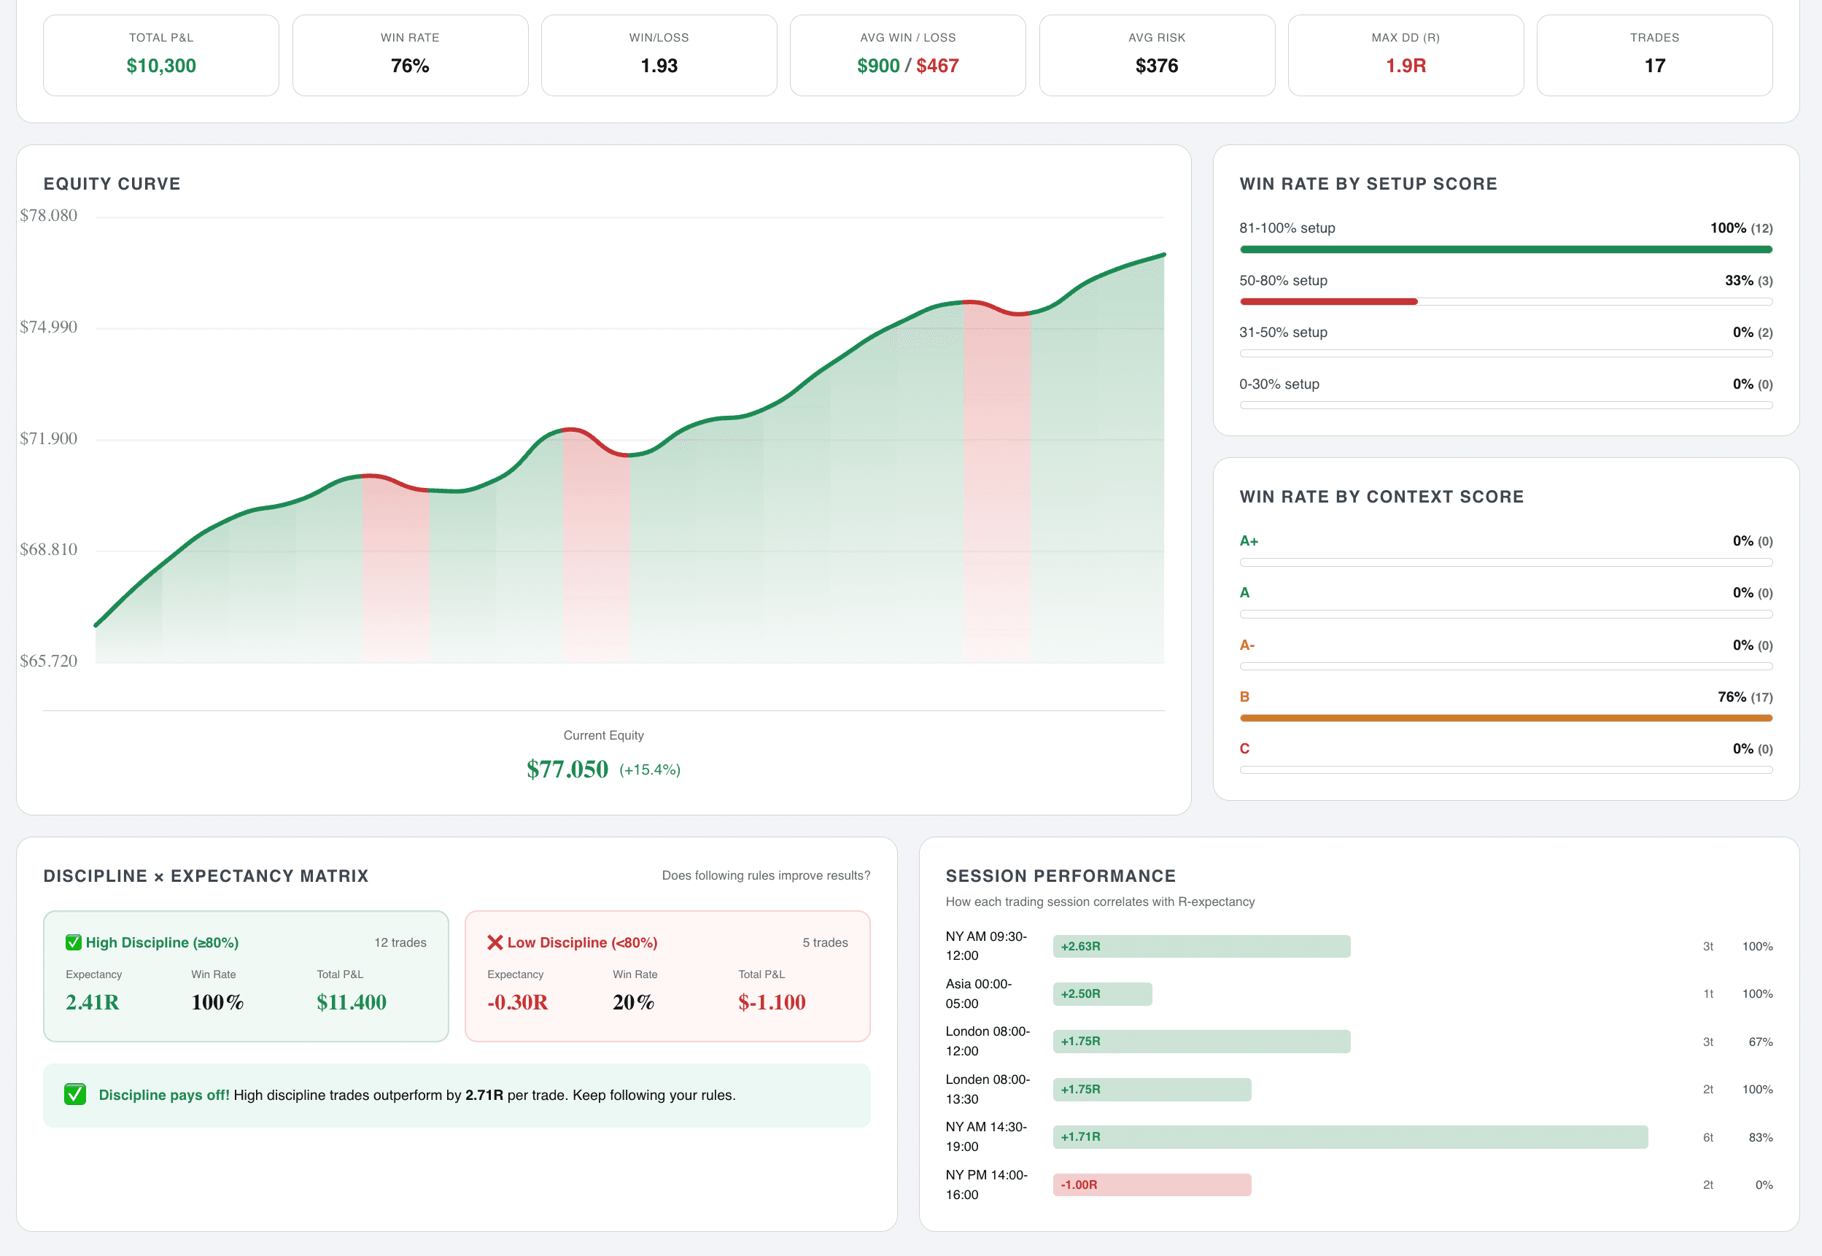This screenshot has width=1822, height=1256.
Task: Click the green checkmark beside High Discipline
Action: 73,942
